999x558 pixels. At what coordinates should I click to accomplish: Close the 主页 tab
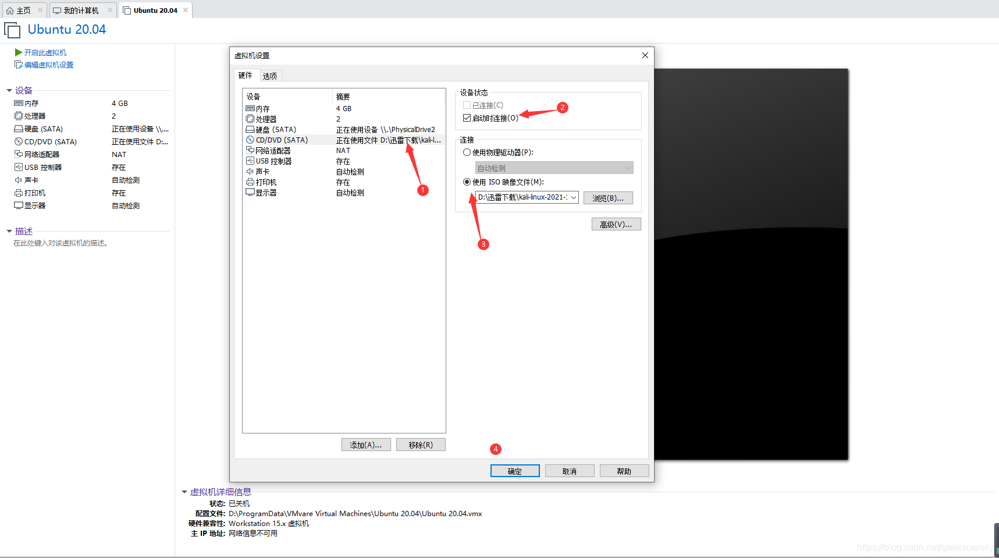[x=40, y=10]
